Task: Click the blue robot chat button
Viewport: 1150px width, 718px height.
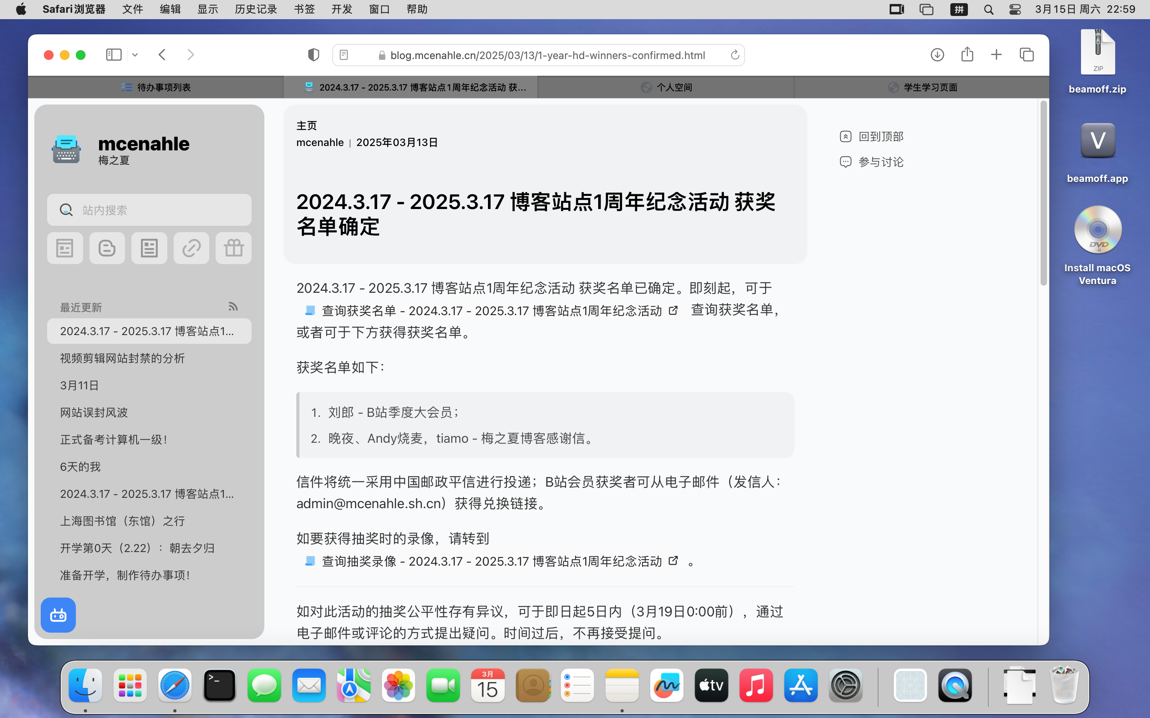Action: click(x=58, y=615)
